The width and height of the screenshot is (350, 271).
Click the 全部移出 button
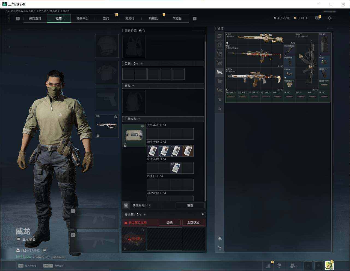(x=193, y=222)
